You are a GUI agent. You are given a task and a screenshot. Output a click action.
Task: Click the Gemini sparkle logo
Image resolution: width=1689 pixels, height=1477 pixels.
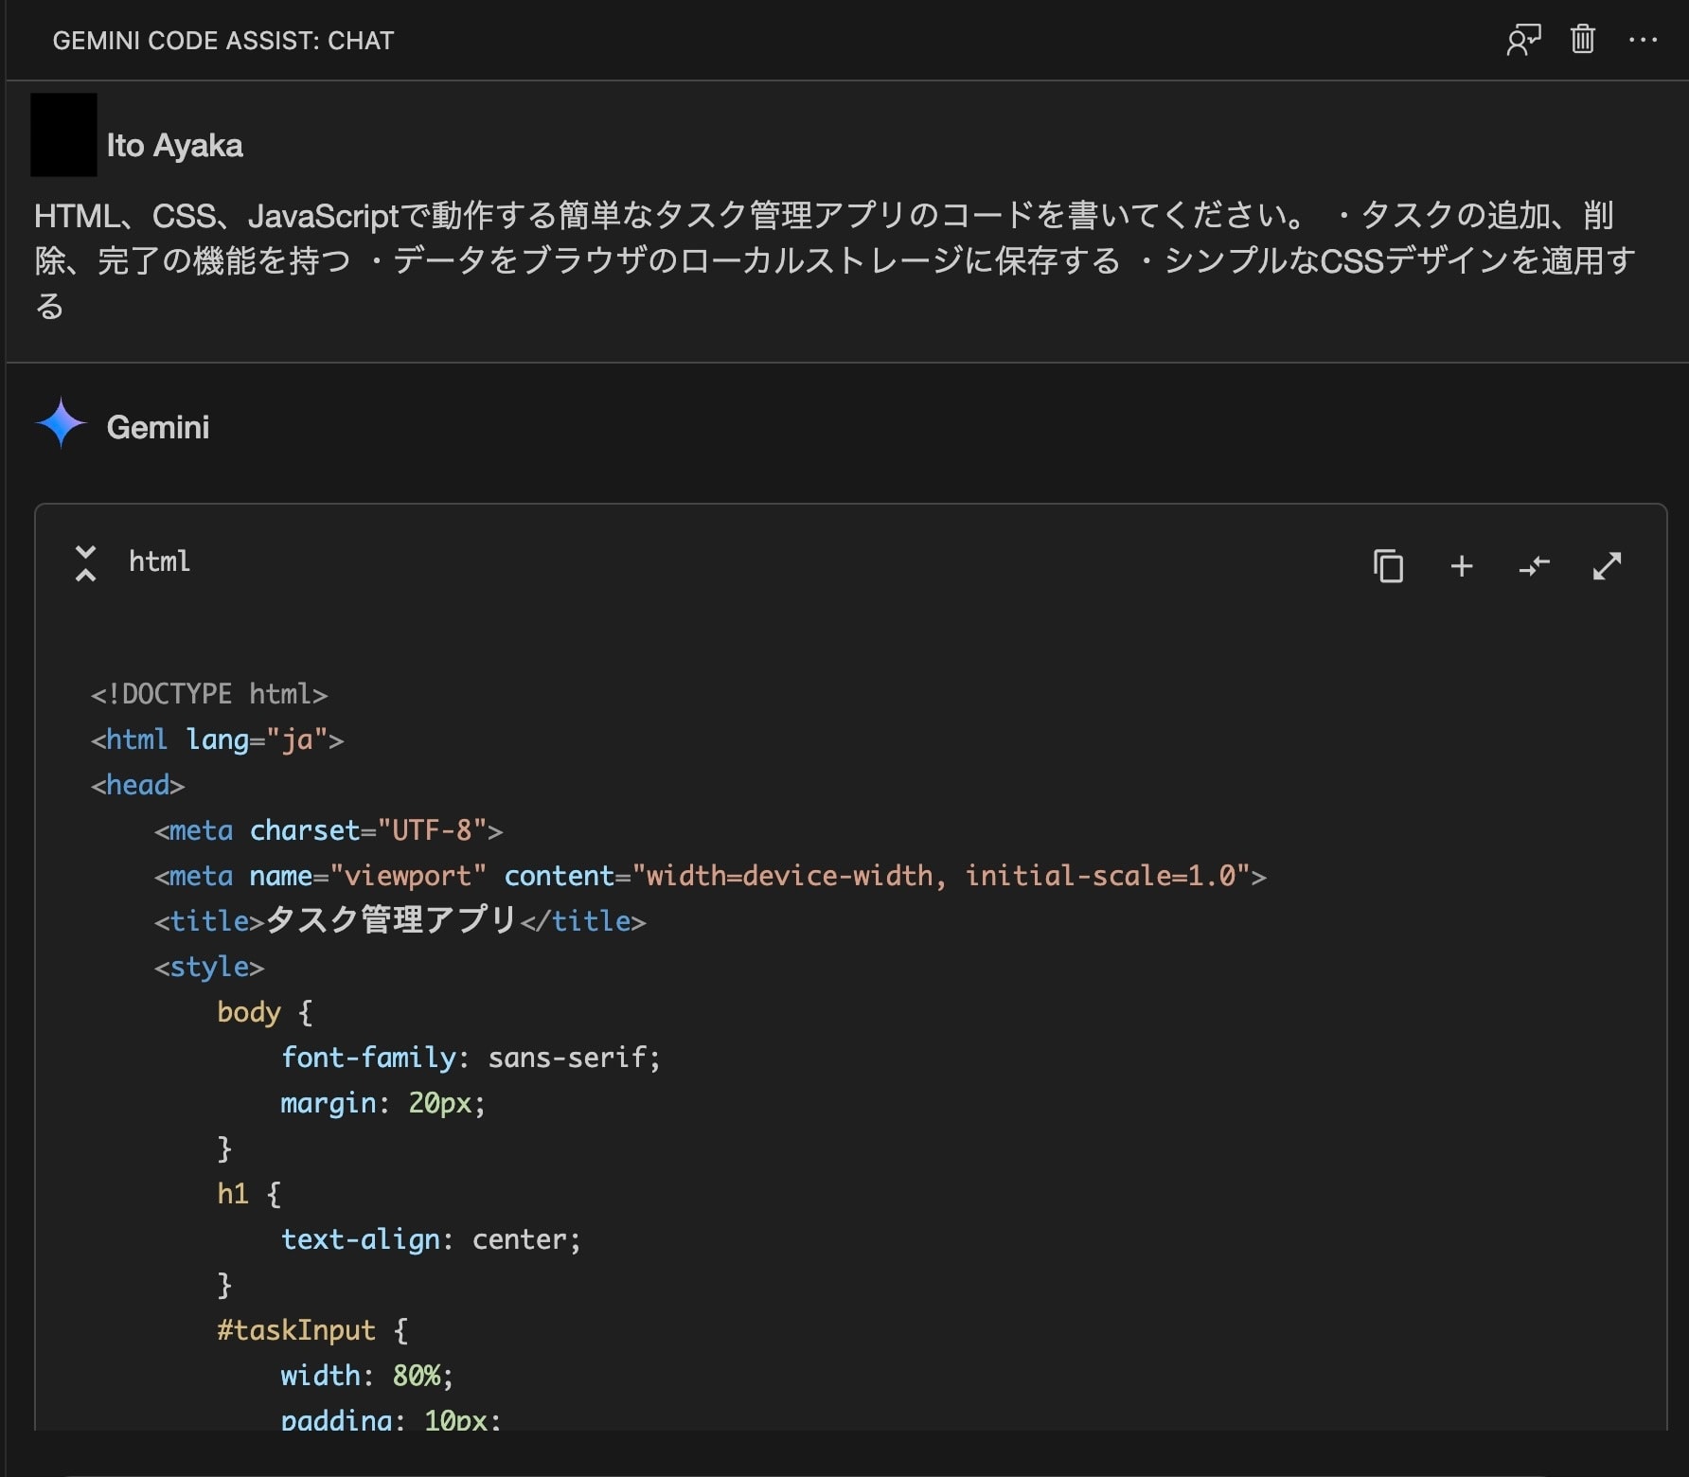(62, 423)
